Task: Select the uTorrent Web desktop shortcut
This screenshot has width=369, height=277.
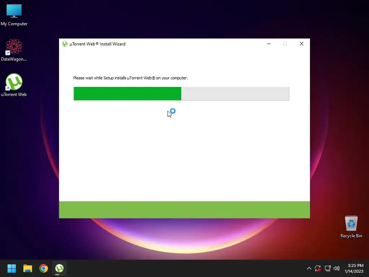Action: (x=14, y=85)
